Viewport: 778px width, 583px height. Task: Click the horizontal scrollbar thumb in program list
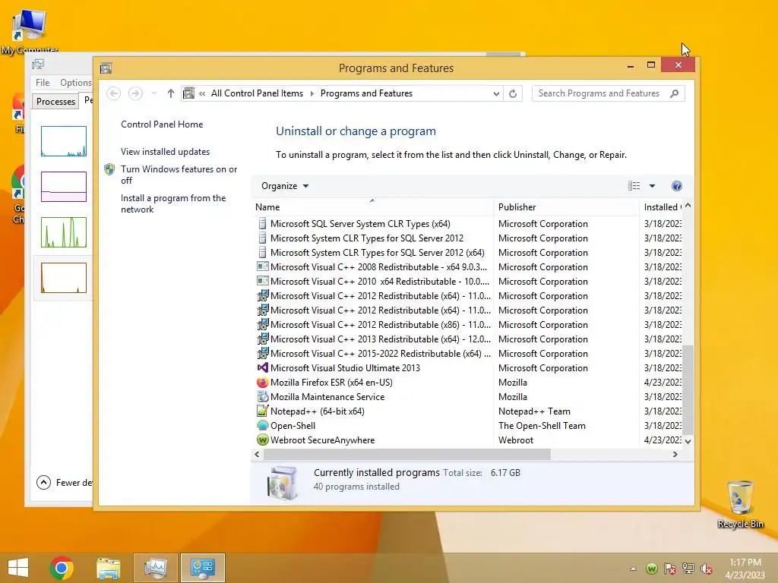[407, 454]
